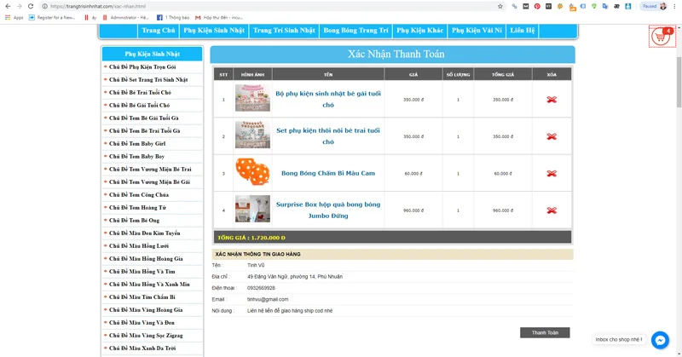Open the Google Translate extension icon
682x357 pixels.
click(605, 6)
